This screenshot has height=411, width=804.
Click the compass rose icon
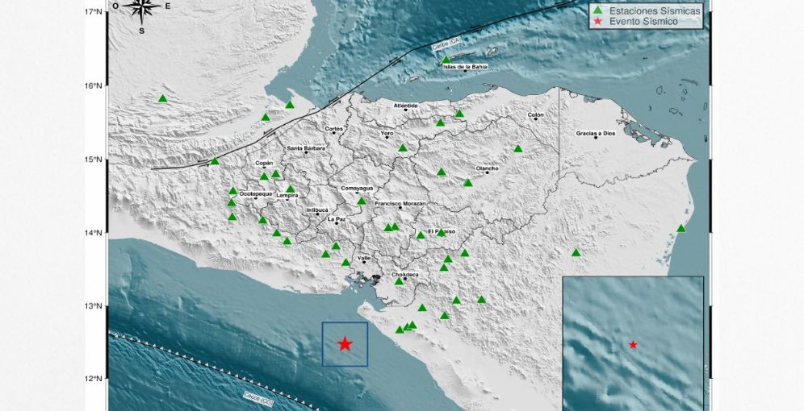[x=142, y=10]
